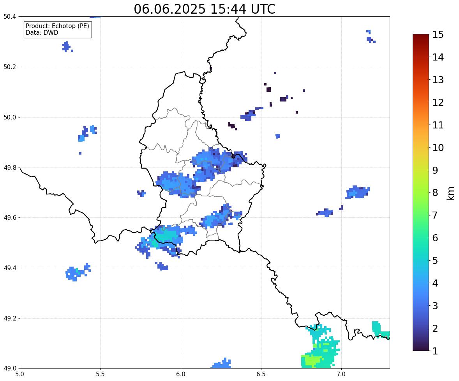
Task: Click longitude axis label 5.5
Action: coord(100,374)
